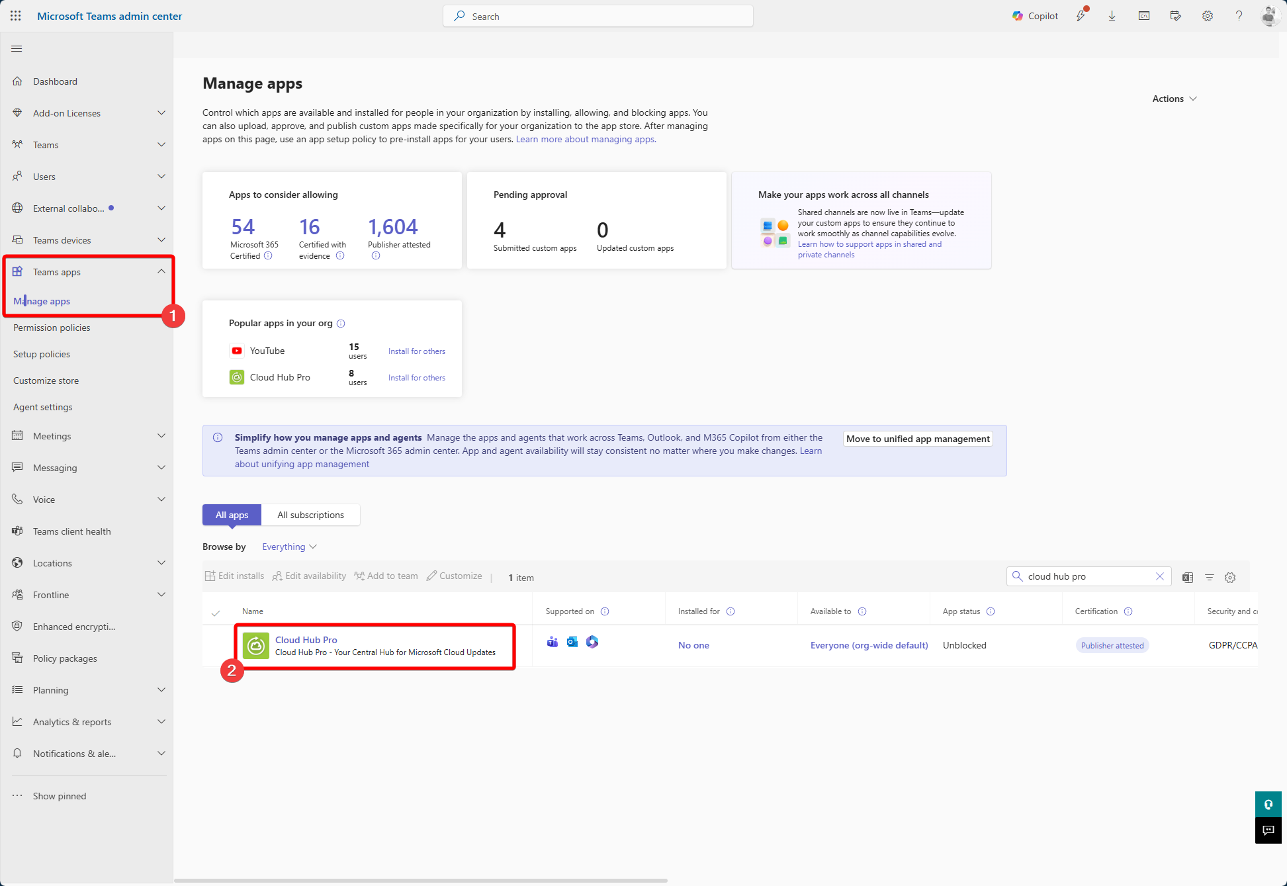Click the 1,604 Publisher attested count
This screenshot has width=1287, height=886.
(393, 227)
